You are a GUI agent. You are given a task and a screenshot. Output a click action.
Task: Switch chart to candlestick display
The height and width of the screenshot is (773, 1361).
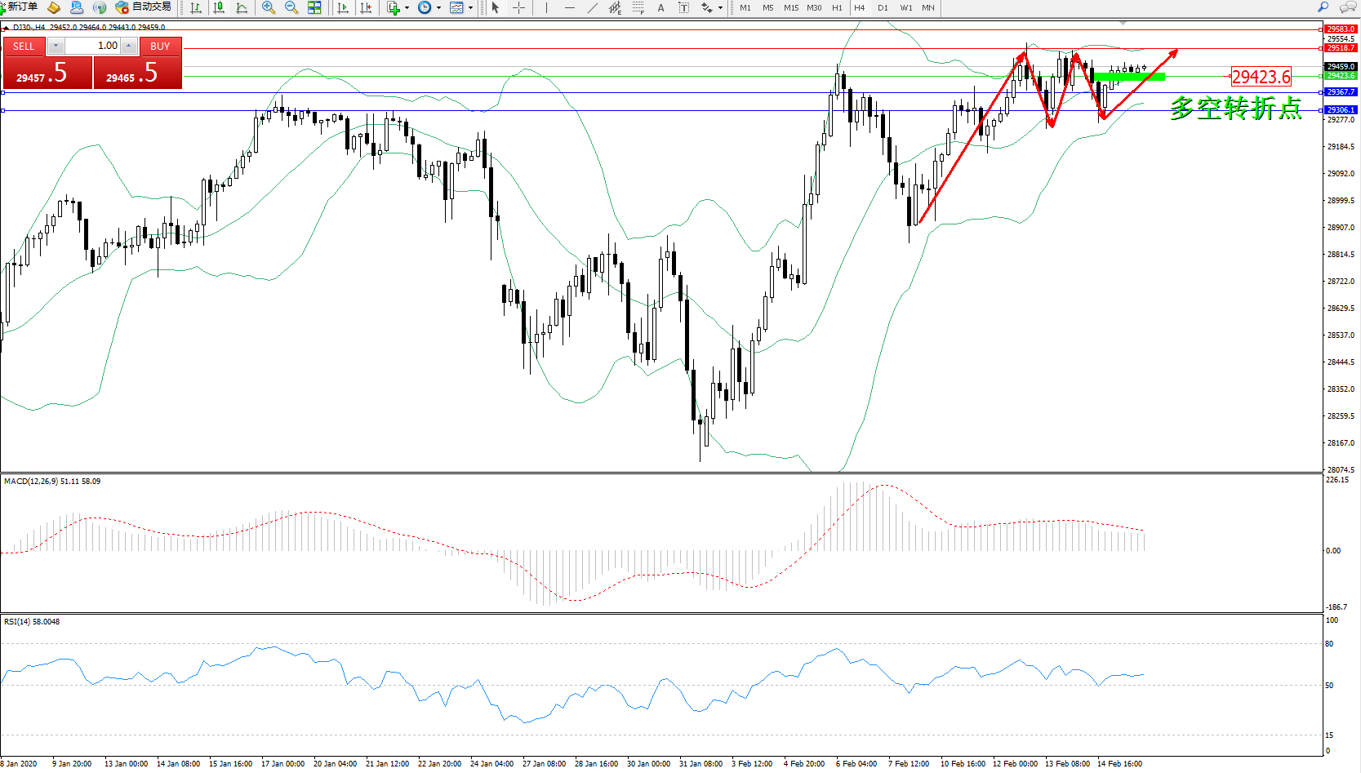(219, 7)
